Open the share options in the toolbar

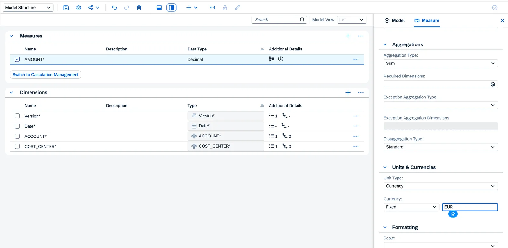coord(94,8)
